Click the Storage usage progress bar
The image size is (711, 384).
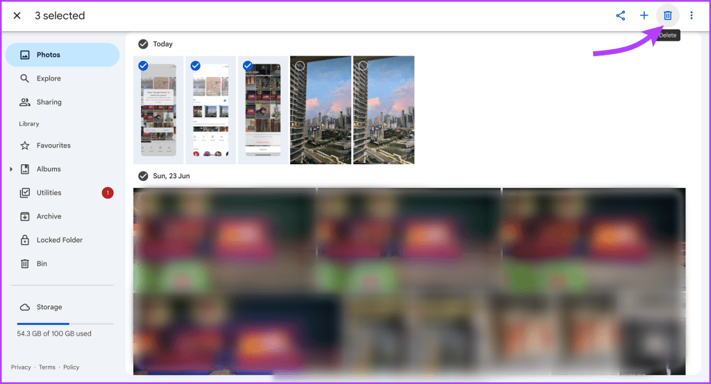pos(65,324)
